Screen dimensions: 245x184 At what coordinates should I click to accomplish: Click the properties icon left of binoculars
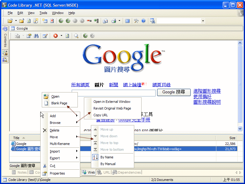29,36
